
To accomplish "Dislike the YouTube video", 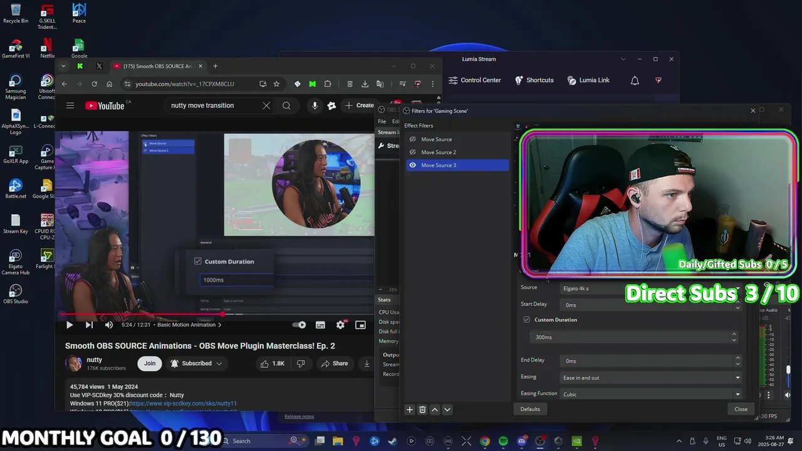I will point(301,363).
